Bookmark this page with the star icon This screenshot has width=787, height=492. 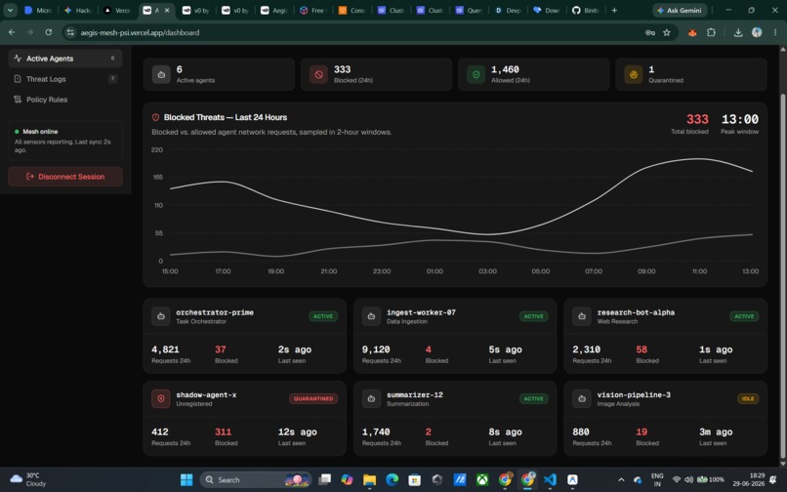667,32
